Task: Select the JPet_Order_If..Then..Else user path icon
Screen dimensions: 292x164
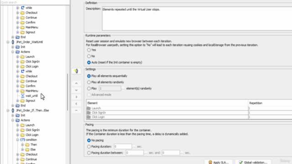Action: pyautogui.click(x=13, y=110)
